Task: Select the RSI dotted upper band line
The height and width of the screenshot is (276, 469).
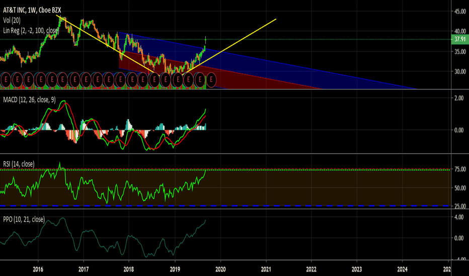Action: coord(224,169)
